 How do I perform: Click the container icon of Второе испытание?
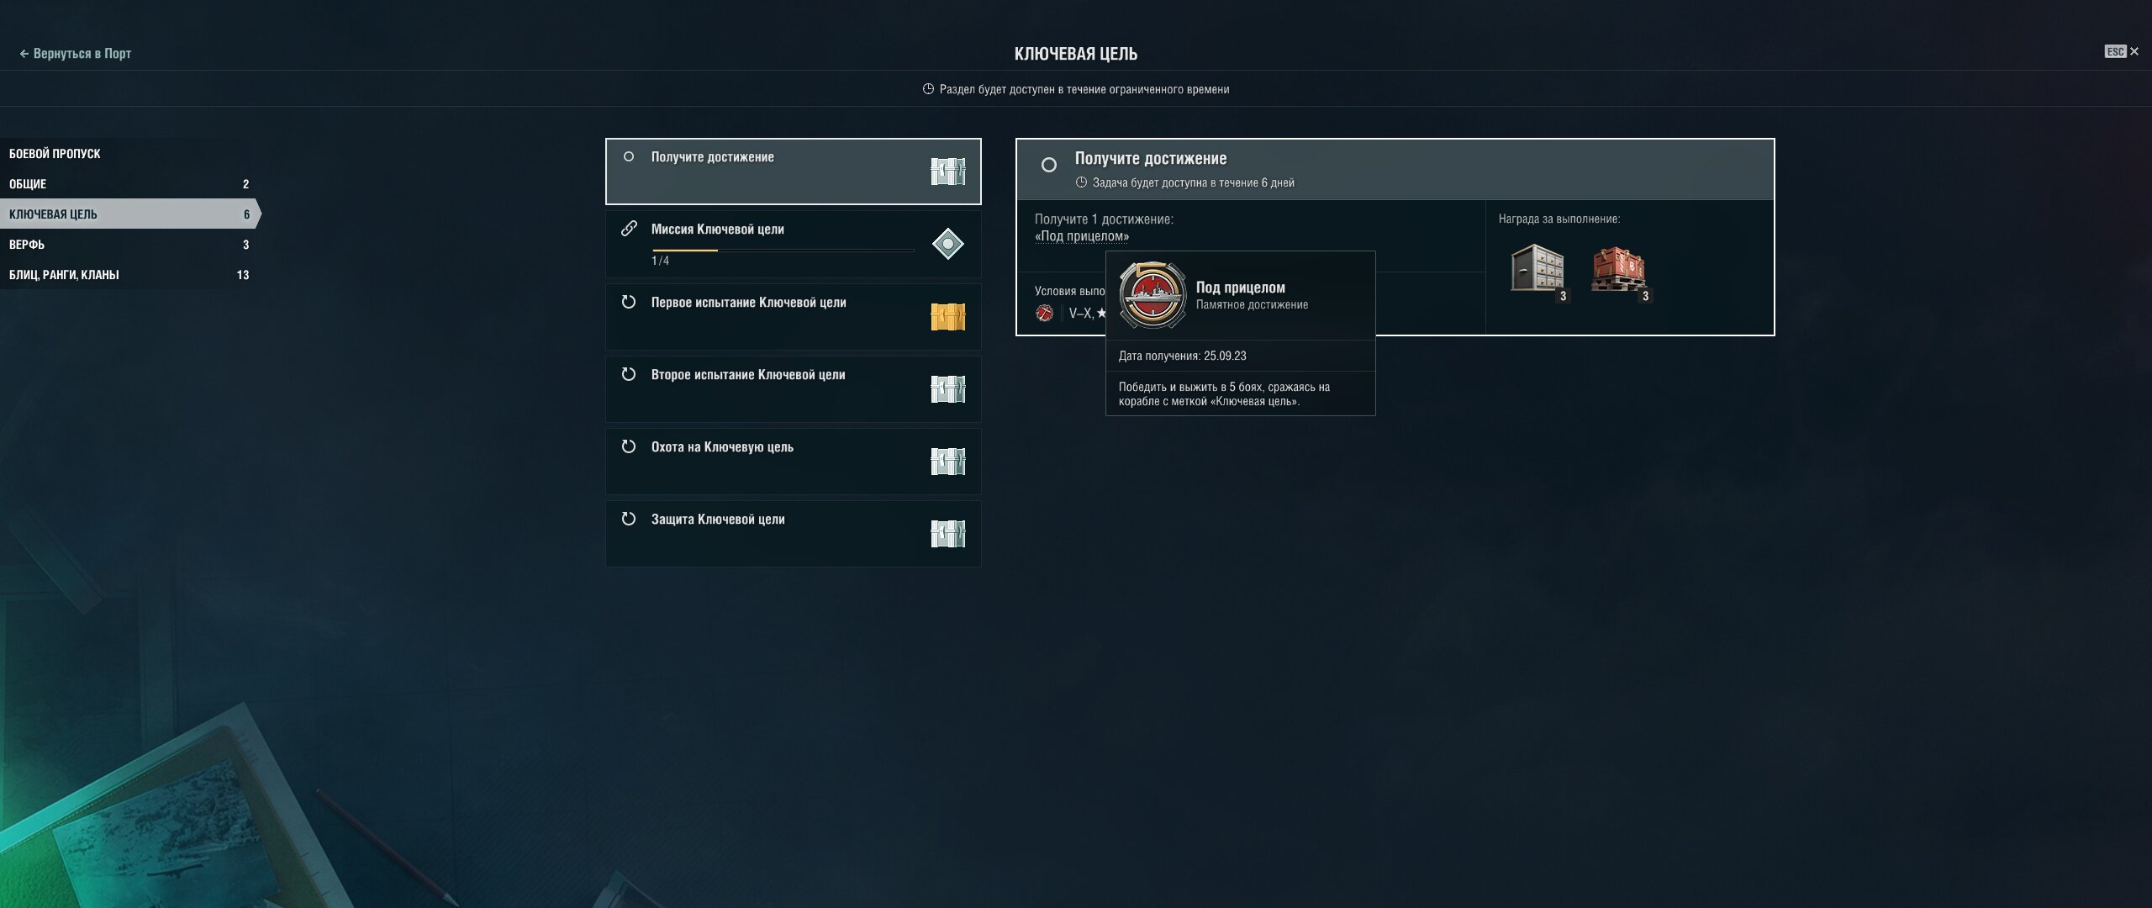(947, 389)
